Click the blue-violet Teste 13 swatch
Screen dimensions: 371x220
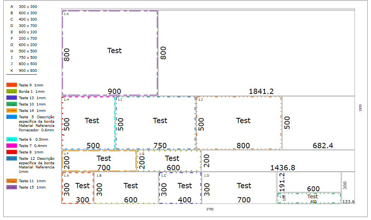tap(12, 98)
